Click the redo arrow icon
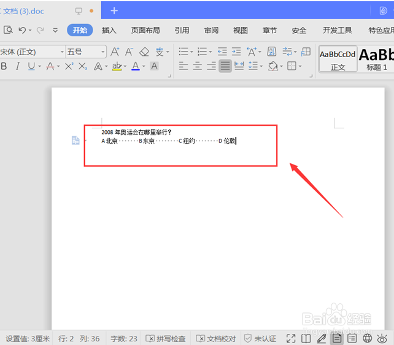394x345 pixels. [41, 30]
